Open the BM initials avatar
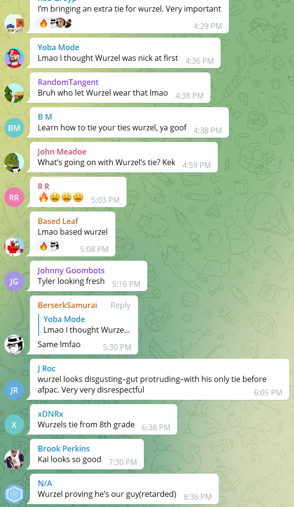The image size is (294, 507). (14, 128)
